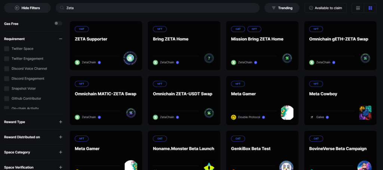Switch to the list view layout icon

358,8
